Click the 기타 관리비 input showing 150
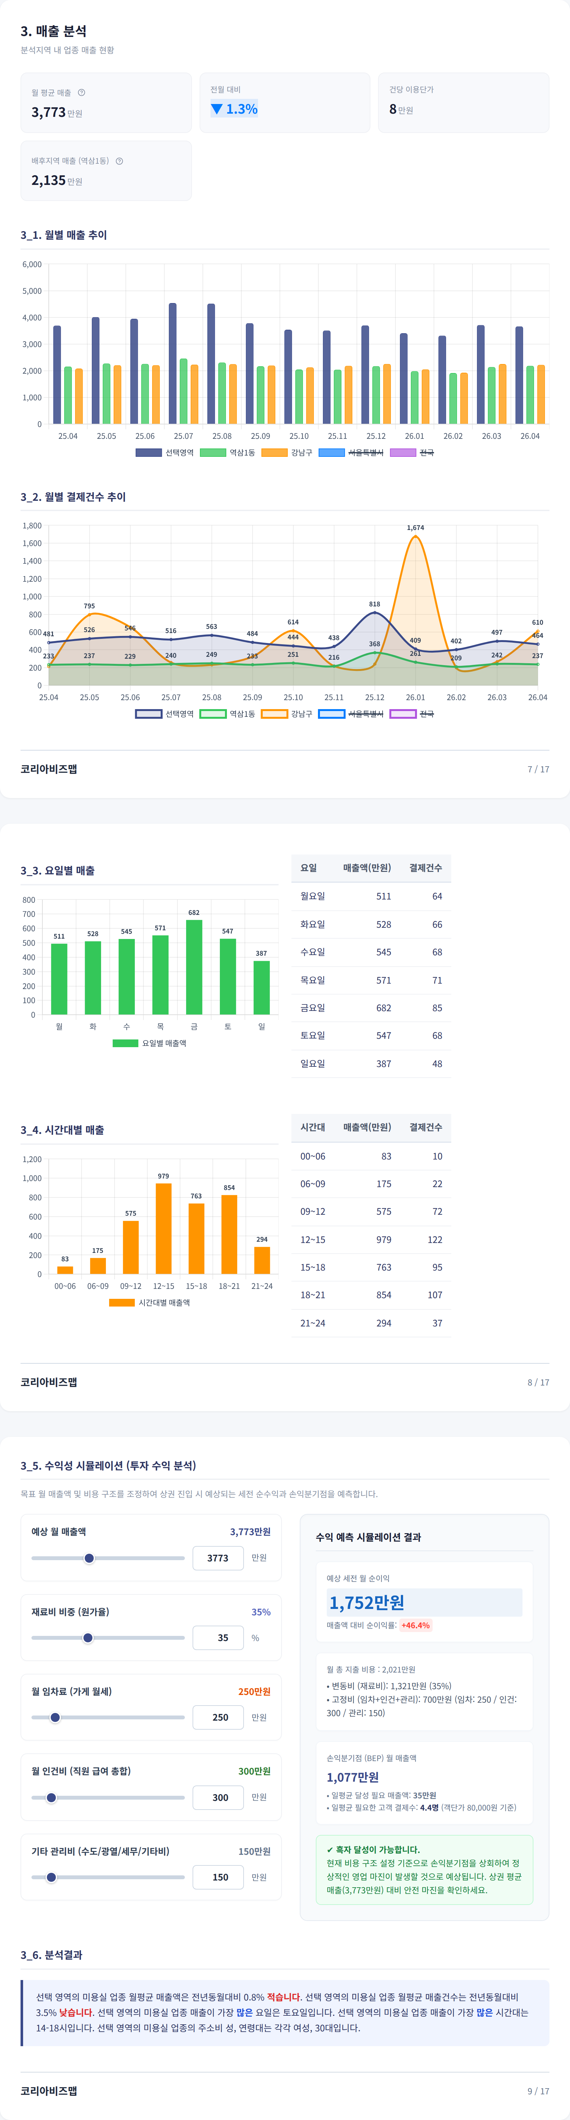 (x=218, y=1877)
